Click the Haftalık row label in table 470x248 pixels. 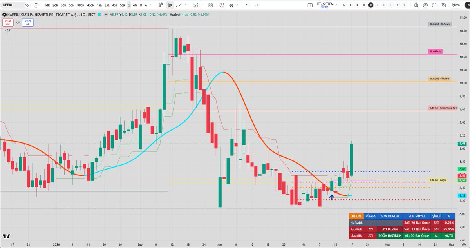356,222
